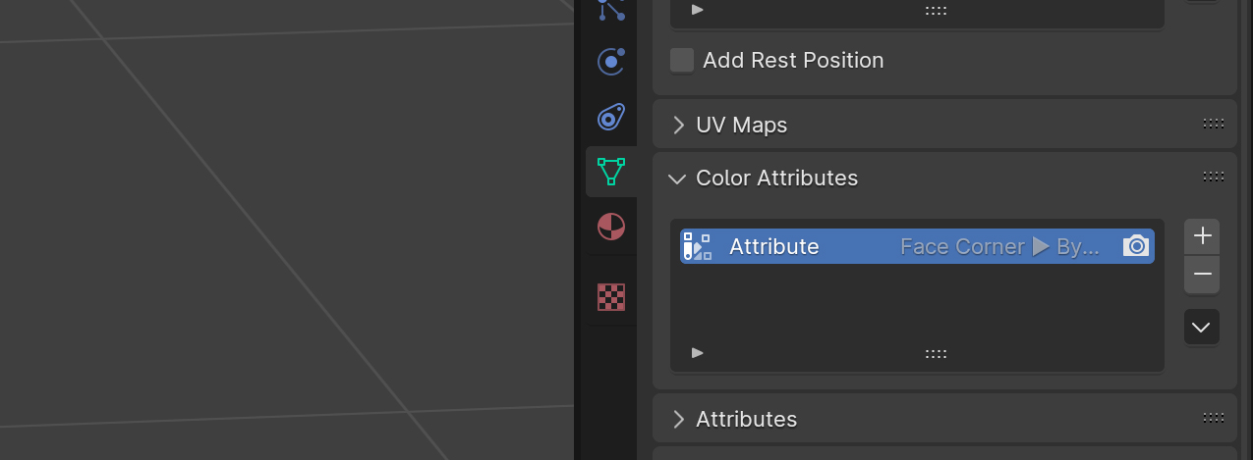Click the Color Attributes panel drag grip
The width and height of the screenshot is (1253, 460).
point(1214,177)
